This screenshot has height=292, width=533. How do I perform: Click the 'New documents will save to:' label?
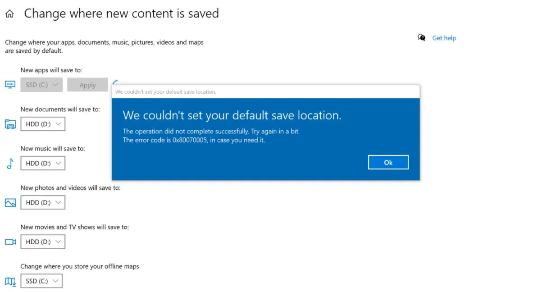(60, 109)
